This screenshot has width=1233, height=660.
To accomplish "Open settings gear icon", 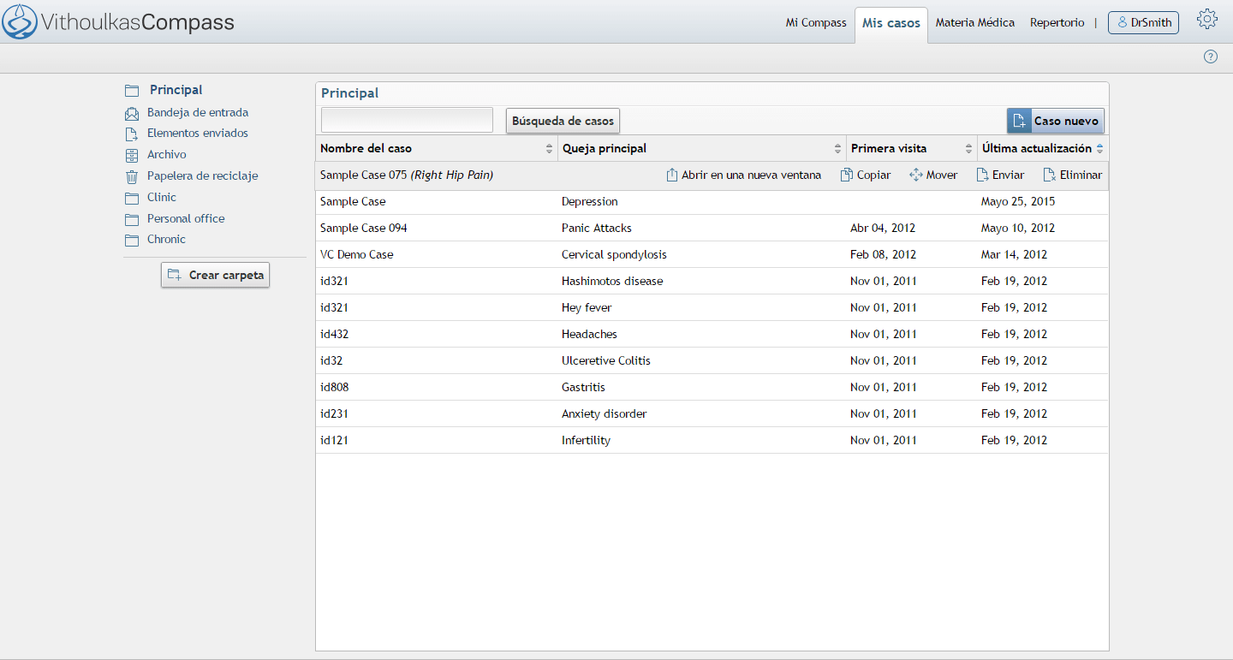I will [1206, 20].
